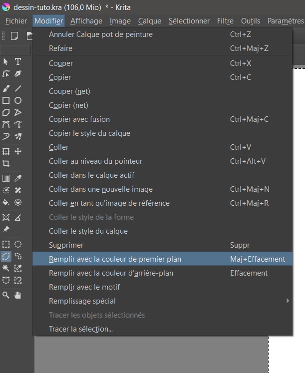The height and width of the screenshot is (373, 305).
Task: Pick the Freehand Brush tool
Action: coord(6,88)
